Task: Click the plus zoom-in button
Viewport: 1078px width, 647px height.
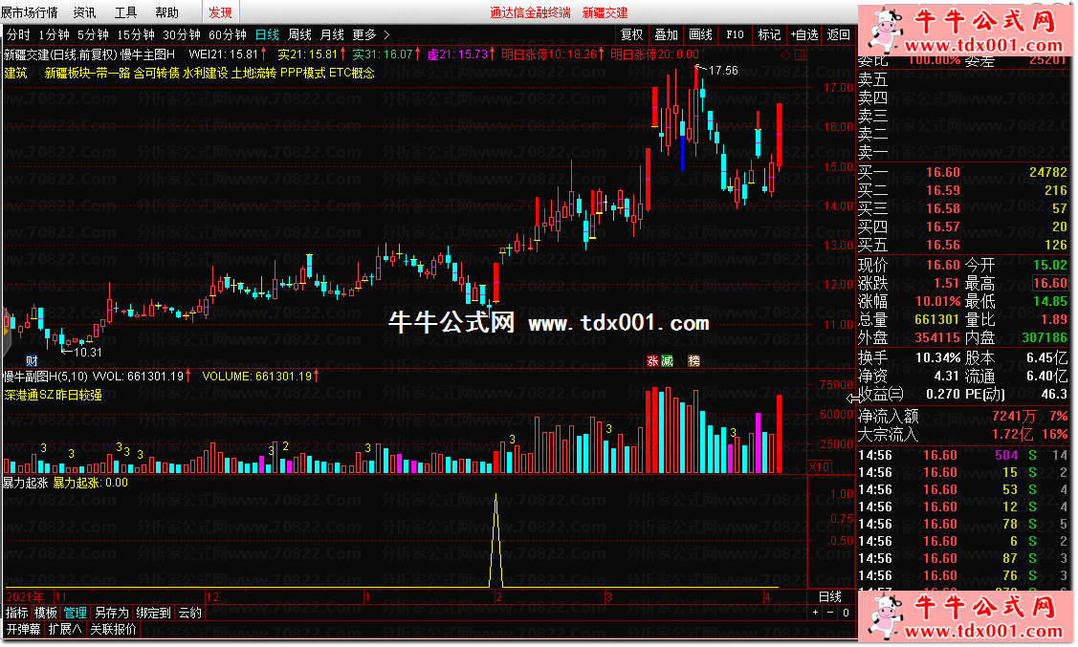Action: click(815, 613)
